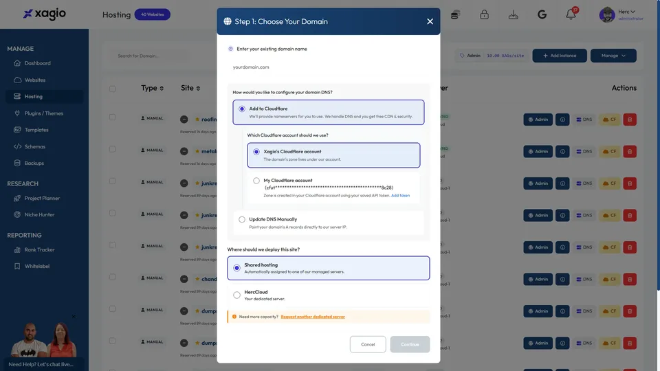Check the box for the metal row
This screenshot has width=660, height=371.
pyautogui.click(x=112, y=149)
